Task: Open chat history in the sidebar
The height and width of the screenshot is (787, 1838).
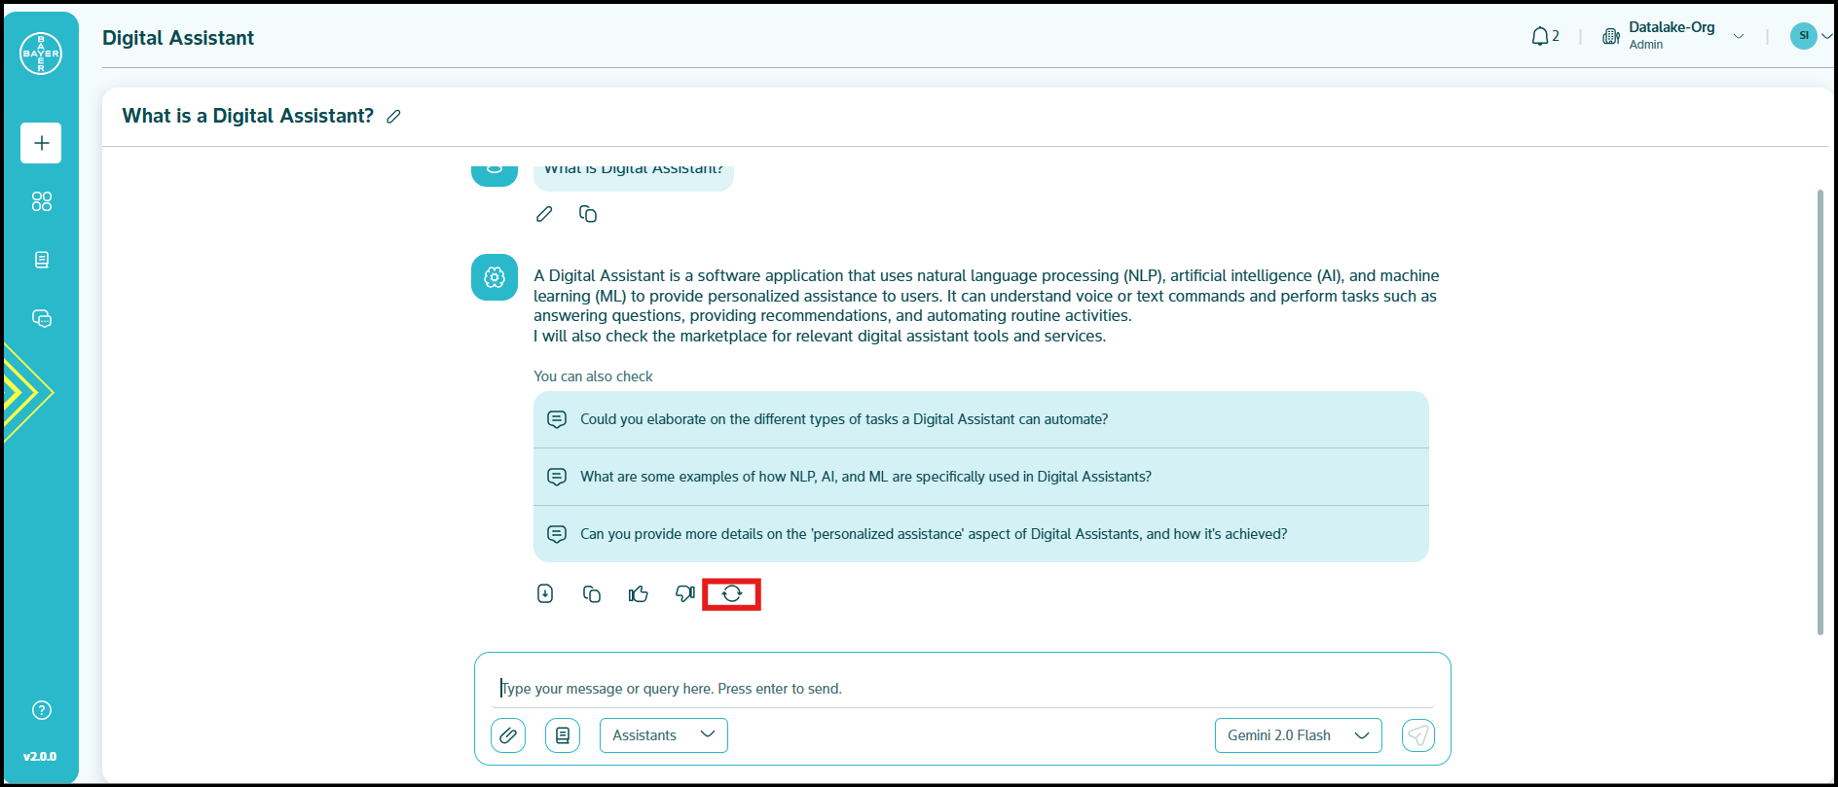Action: click(x=41, y=318)
